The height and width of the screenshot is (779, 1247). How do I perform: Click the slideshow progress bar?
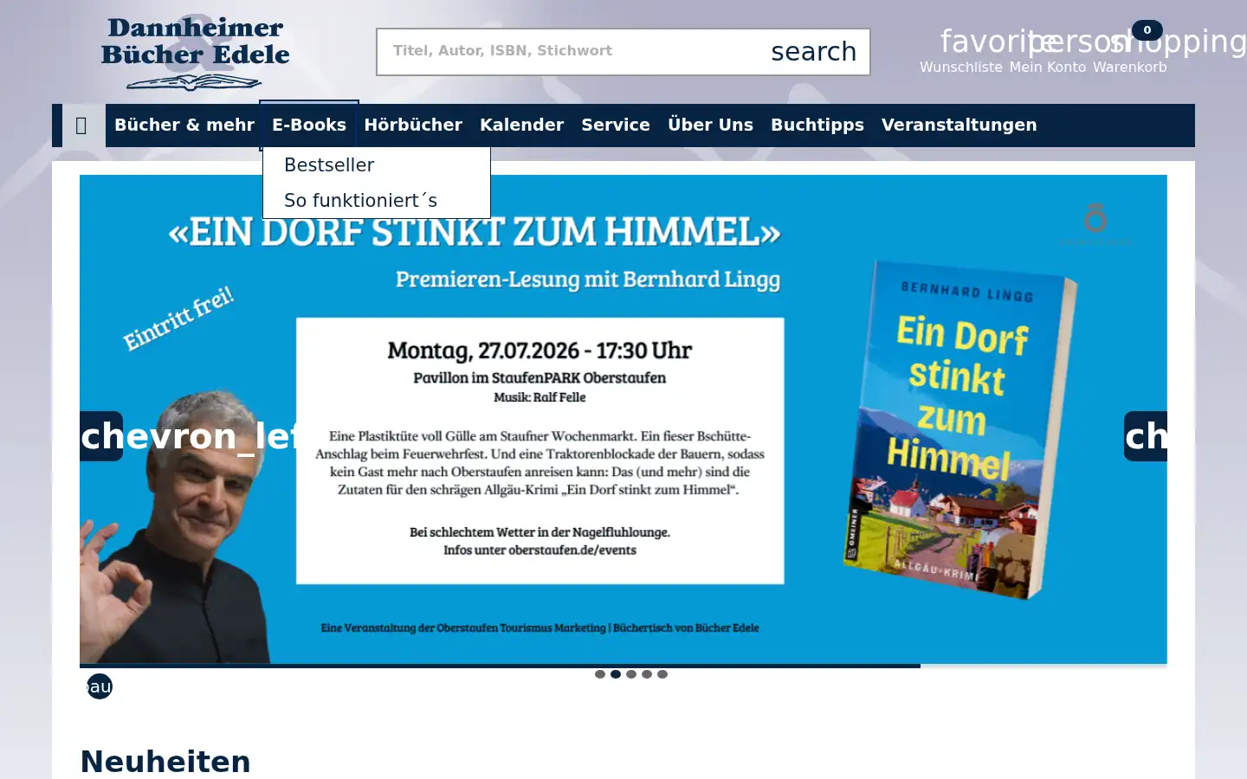point(623,666)
